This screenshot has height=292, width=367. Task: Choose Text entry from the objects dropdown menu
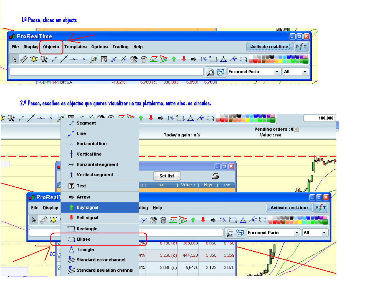pyautogui.click(x=100, y=186)
